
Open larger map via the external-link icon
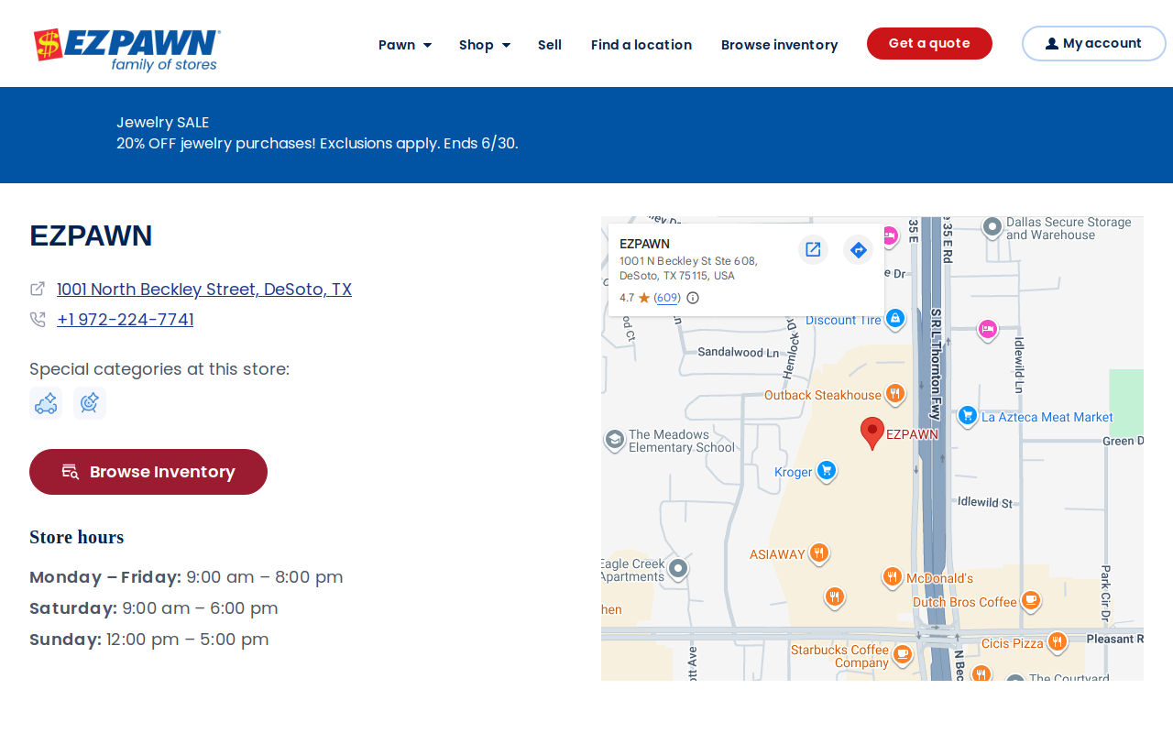pos(813,249)
